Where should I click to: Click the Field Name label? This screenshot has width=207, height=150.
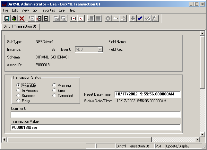117,42
